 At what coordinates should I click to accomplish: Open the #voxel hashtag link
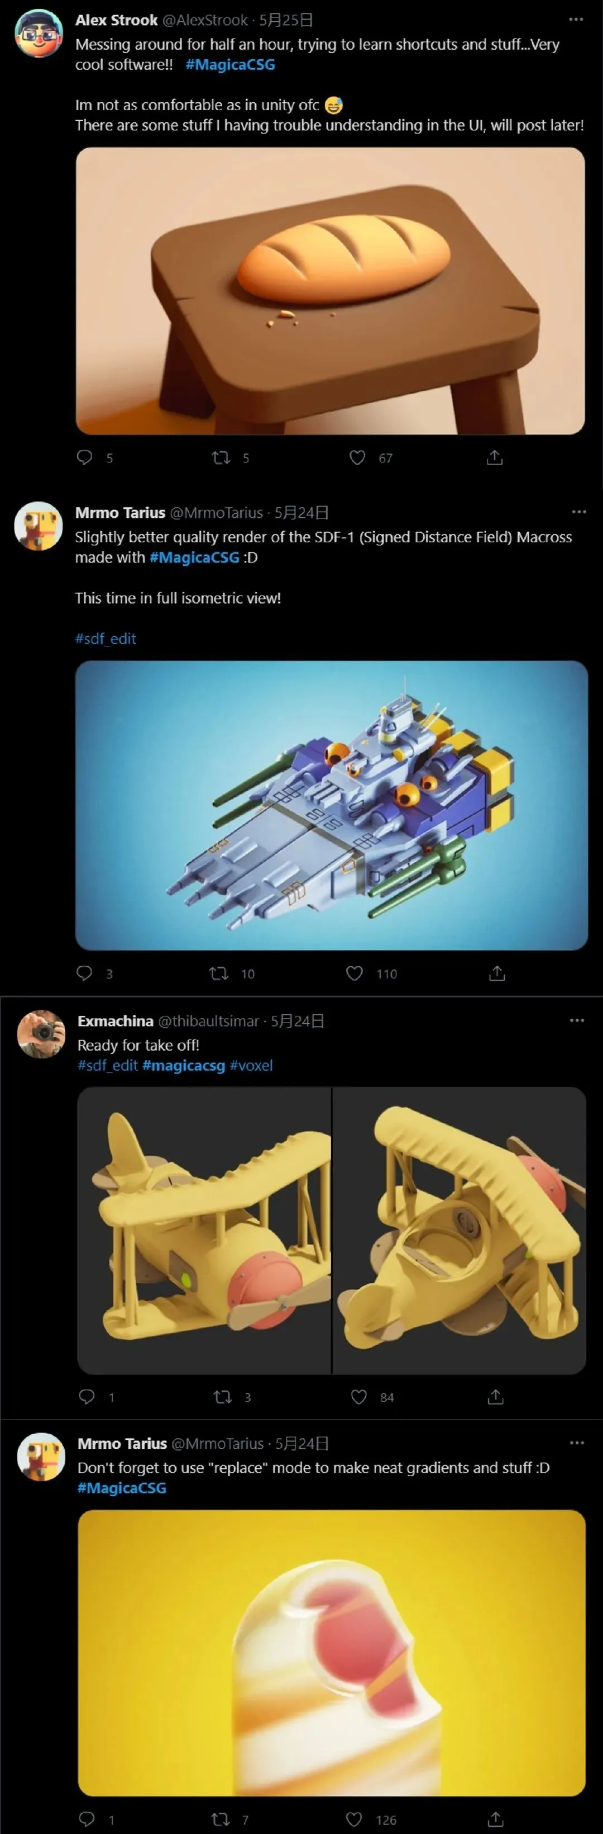pos(251,1066)
